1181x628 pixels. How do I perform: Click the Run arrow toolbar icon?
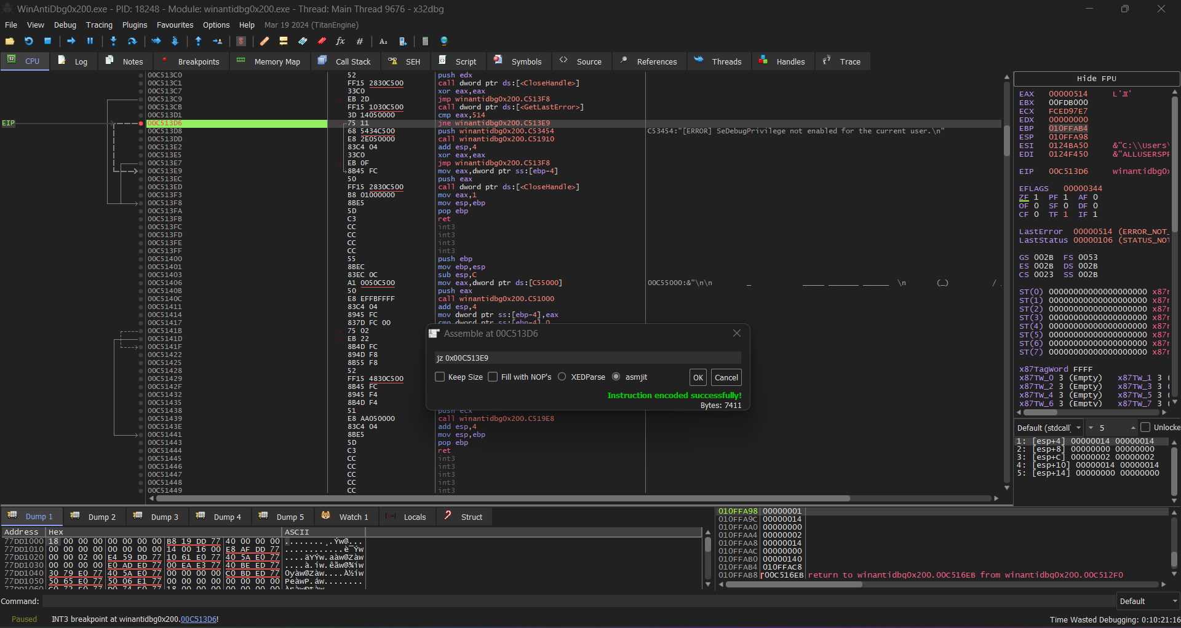(x=71, y=41)
